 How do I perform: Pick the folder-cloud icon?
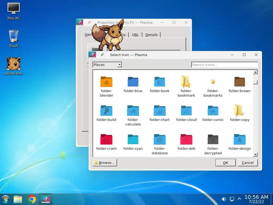click(186, 111)
